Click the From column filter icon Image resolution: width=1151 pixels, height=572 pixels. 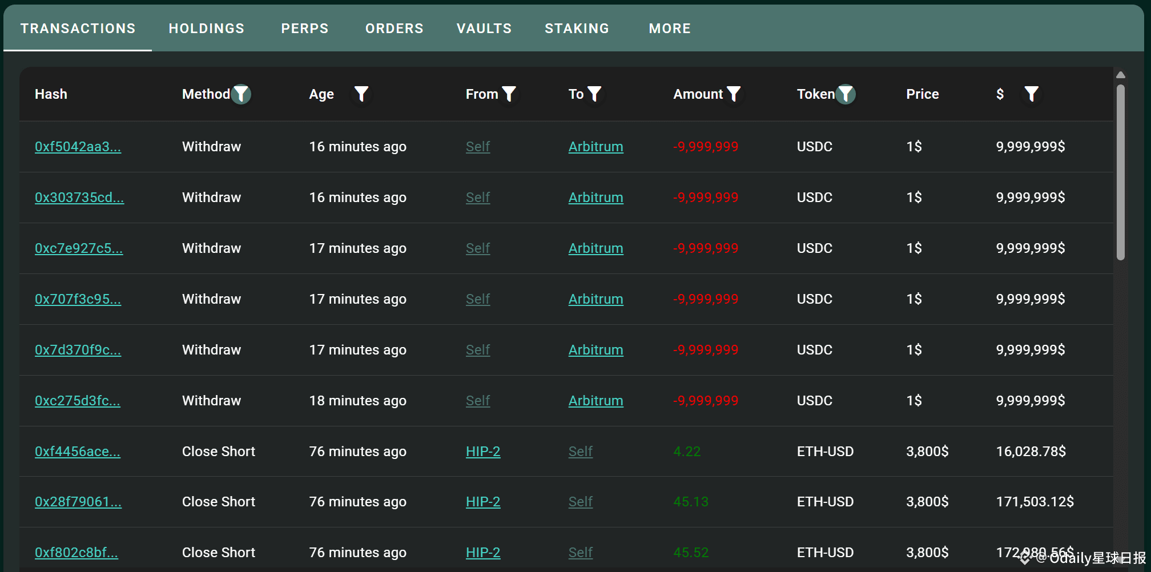click(x=509, y=94)
